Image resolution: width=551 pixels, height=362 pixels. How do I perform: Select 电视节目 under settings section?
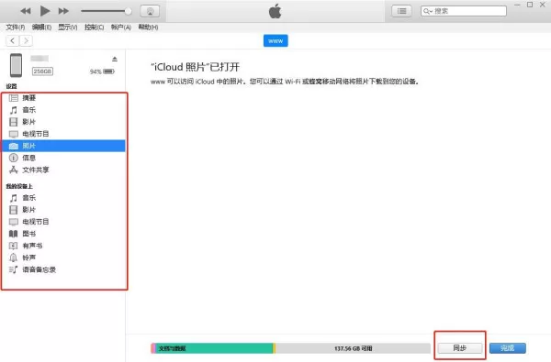click(63, 134)
